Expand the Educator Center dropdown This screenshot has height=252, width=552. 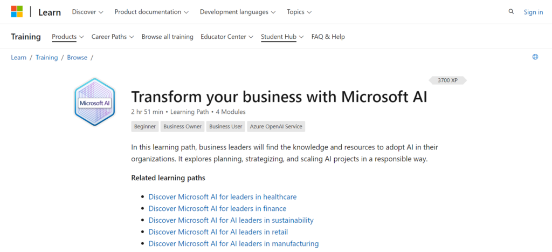pos(227,37)
